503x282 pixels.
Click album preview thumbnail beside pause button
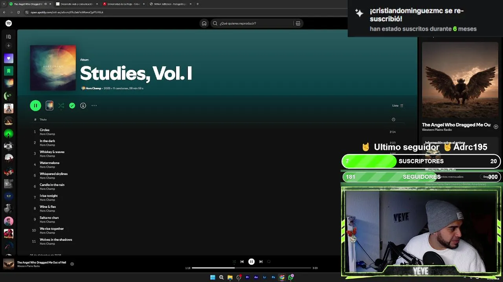(50, 105)
